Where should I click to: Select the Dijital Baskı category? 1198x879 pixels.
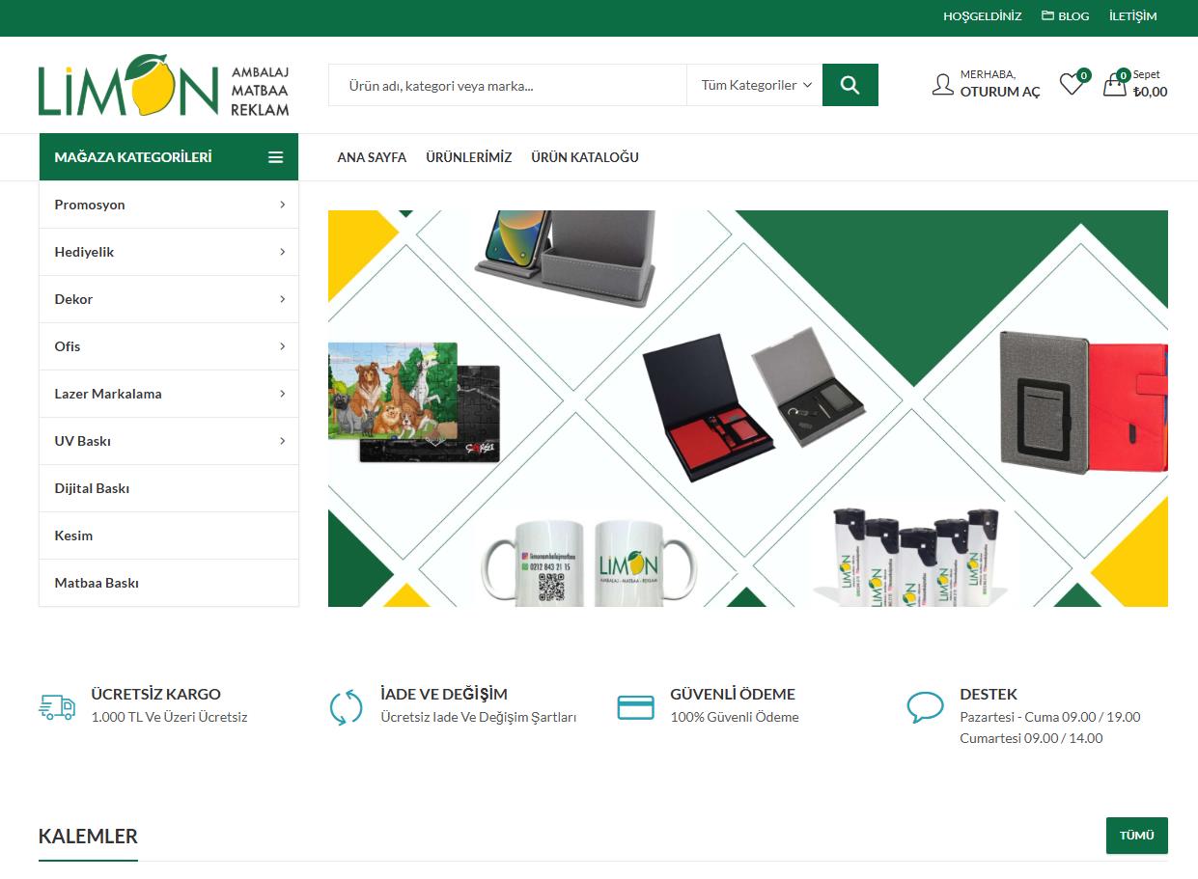[x=169, y=488]
